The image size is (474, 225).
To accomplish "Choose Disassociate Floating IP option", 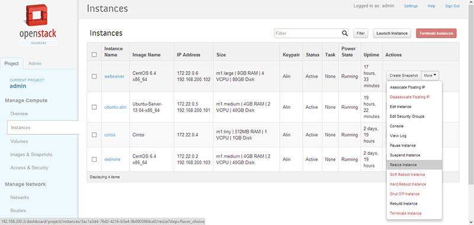I will 414,97.
